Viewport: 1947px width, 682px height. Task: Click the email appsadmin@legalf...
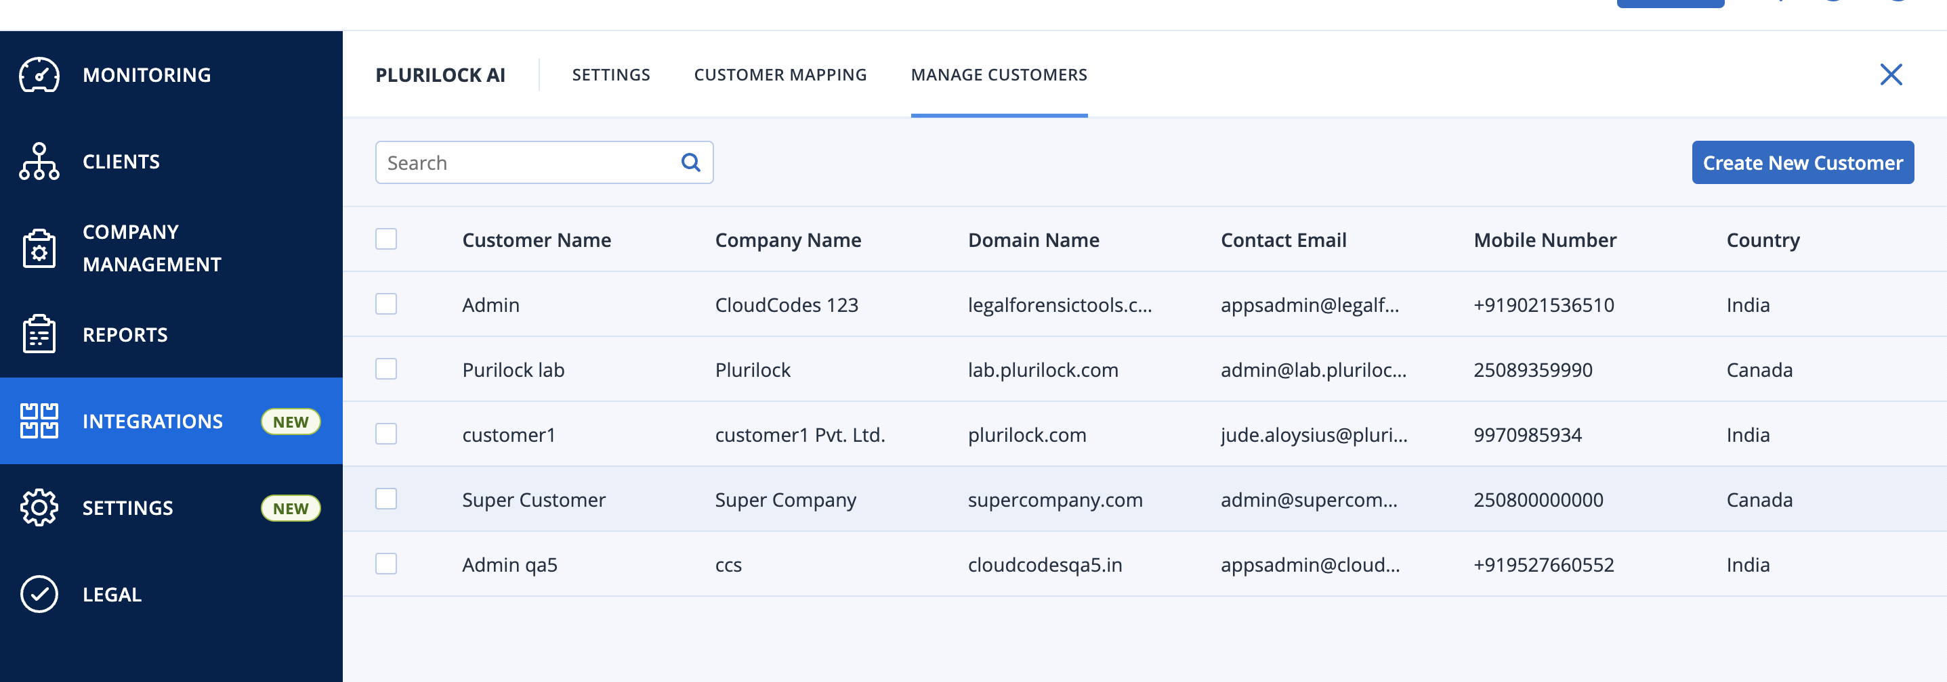coord(1310,305)
